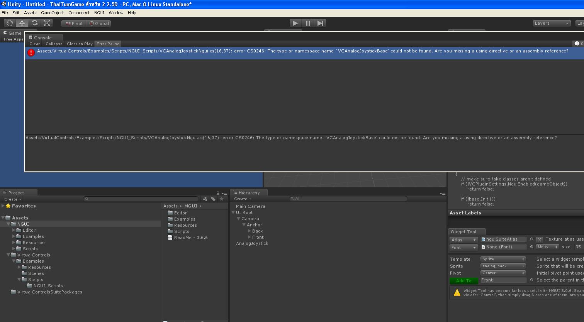Expand the Front object in Hierarchy

[250, 237]
